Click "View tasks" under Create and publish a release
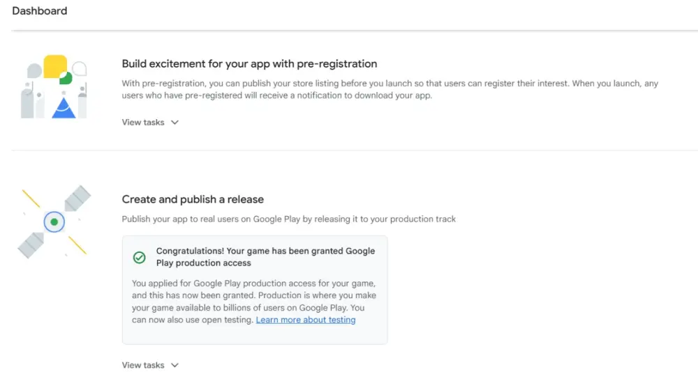The image size is (698, 372). point(143,365)
